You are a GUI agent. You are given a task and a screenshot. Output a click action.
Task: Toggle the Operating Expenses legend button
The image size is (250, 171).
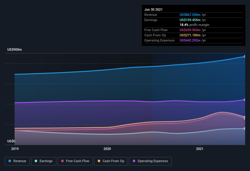pyautogui.click(x=150, y=161)
